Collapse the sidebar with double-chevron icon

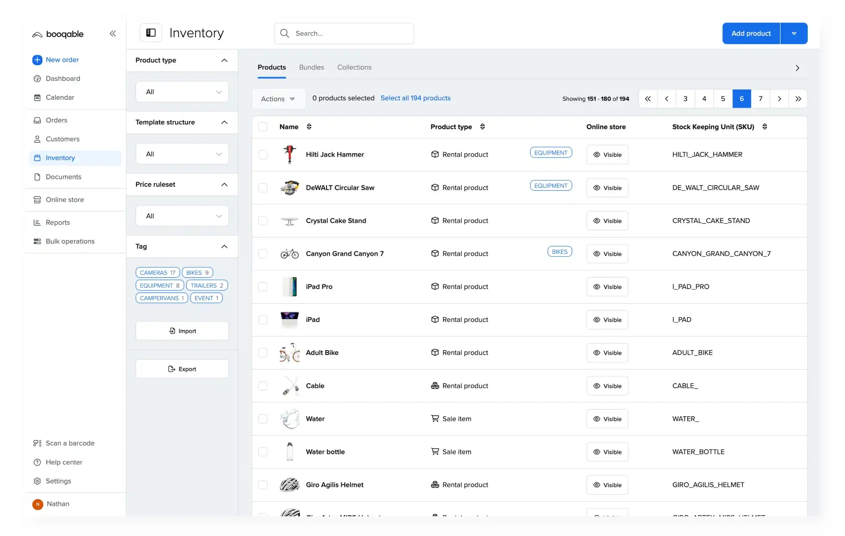pyautogui.click(x=113, y=33)
